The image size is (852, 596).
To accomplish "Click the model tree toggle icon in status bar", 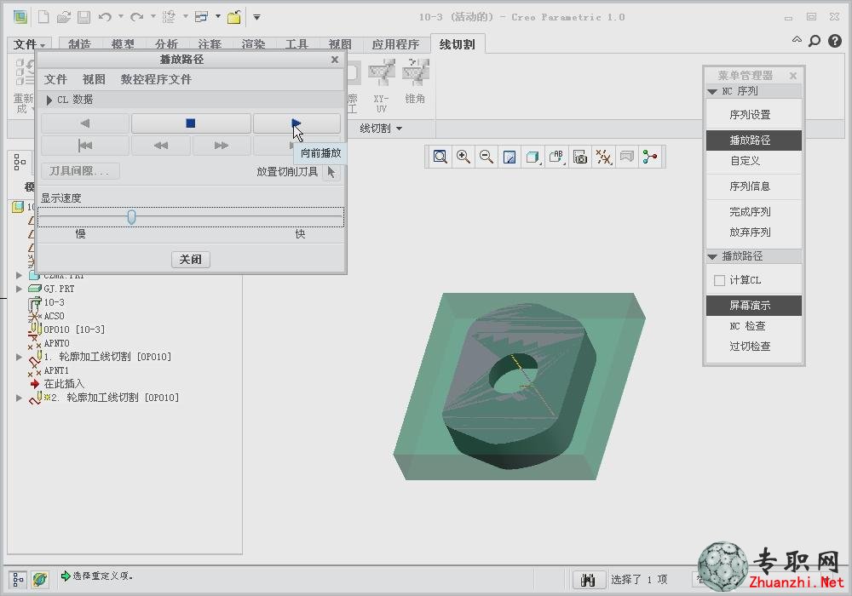I will point(18,580).
